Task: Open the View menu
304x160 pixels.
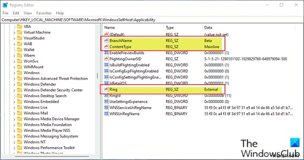Action: tap(28, 13)
